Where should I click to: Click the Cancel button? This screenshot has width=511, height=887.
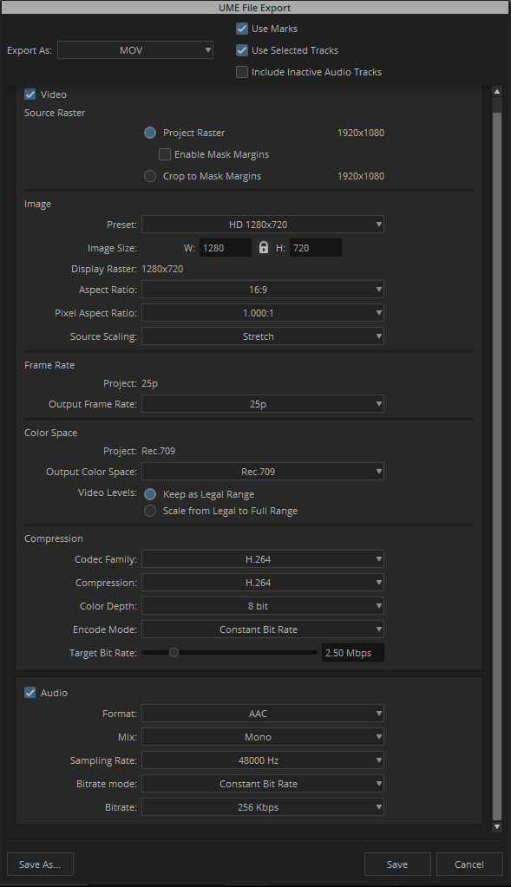pos(469,864)
